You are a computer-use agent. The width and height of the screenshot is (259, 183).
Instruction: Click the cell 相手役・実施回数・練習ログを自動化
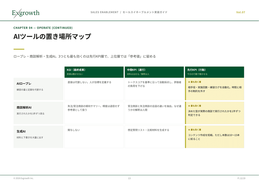[x=214, y=89]
